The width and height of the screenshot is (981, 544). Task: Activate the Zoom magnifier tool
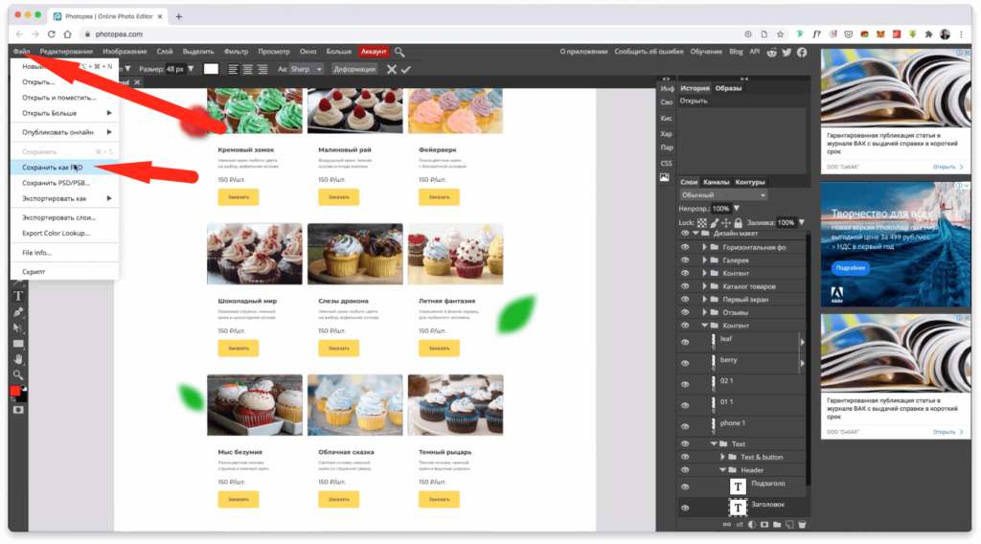tap(17, 374)
